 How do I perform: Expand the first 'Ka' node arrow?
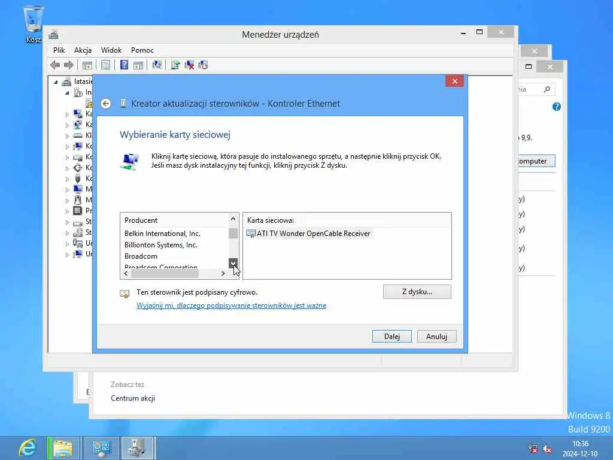click(67, 114)
